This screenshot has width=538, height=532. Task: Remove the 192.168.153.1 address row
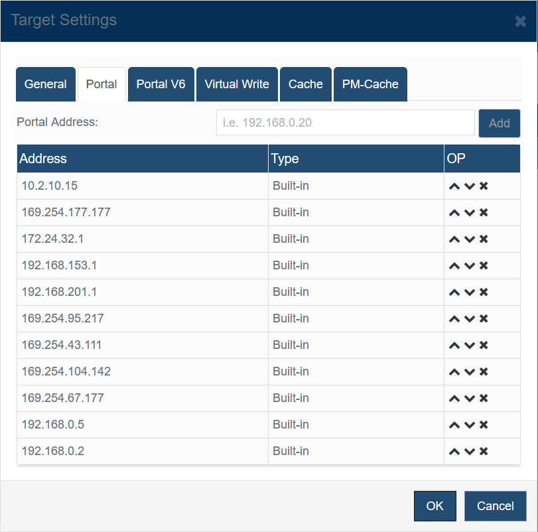click(484, 266)
